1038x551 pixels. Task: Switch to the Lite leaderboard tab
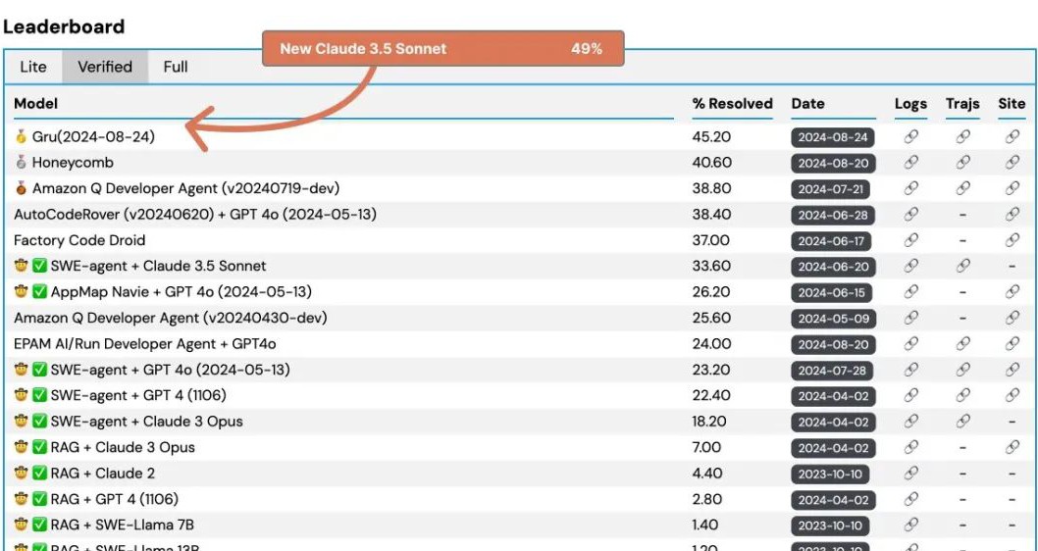(x=33, y=67)
